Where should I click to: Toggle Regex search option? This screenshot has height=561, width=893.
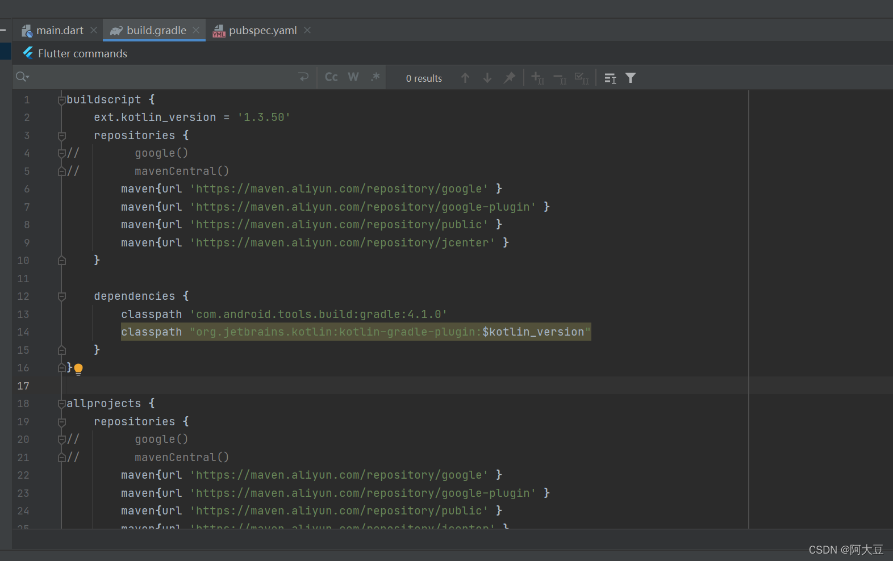375,77
